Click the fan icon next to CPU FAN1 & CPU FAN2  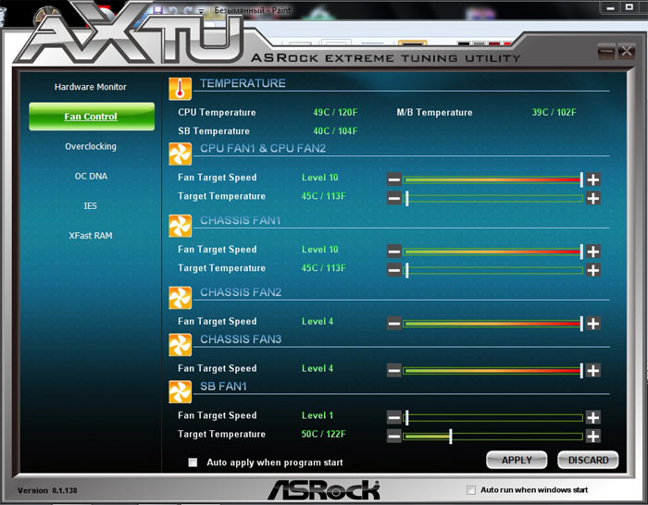pos(180,154)
